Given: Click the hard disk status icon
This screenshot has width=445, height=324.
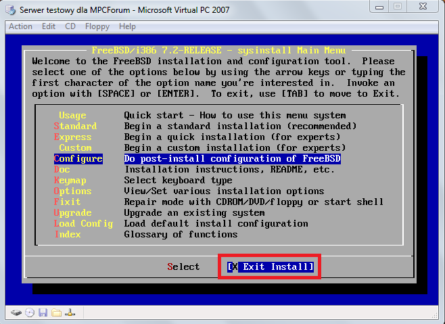Looking at the screenshot, I should coord(16,313).
